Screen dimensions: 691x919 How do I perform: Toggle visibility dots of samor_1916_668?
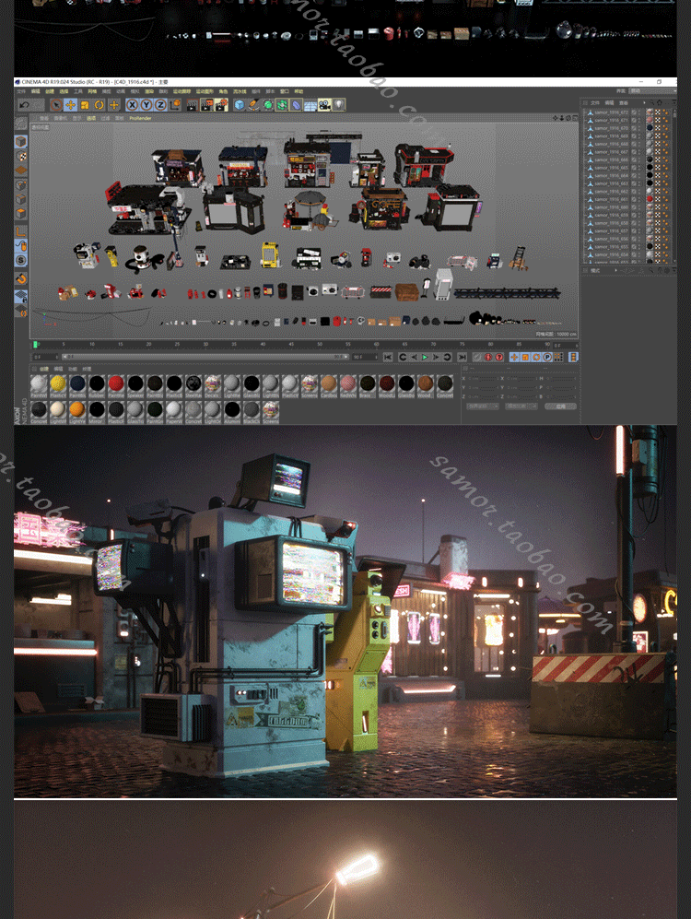(639, 144)
